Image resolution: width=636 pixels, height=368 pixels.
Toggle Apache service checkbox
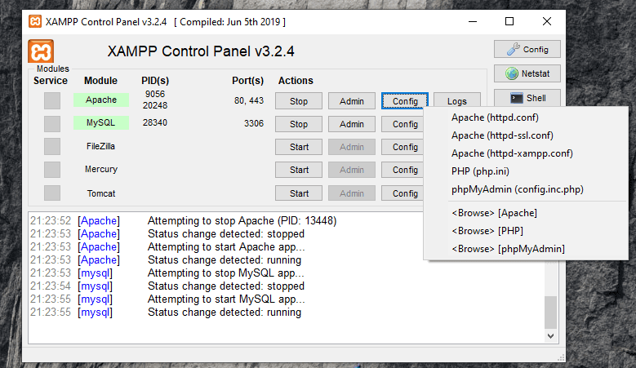tap(52, 100)
